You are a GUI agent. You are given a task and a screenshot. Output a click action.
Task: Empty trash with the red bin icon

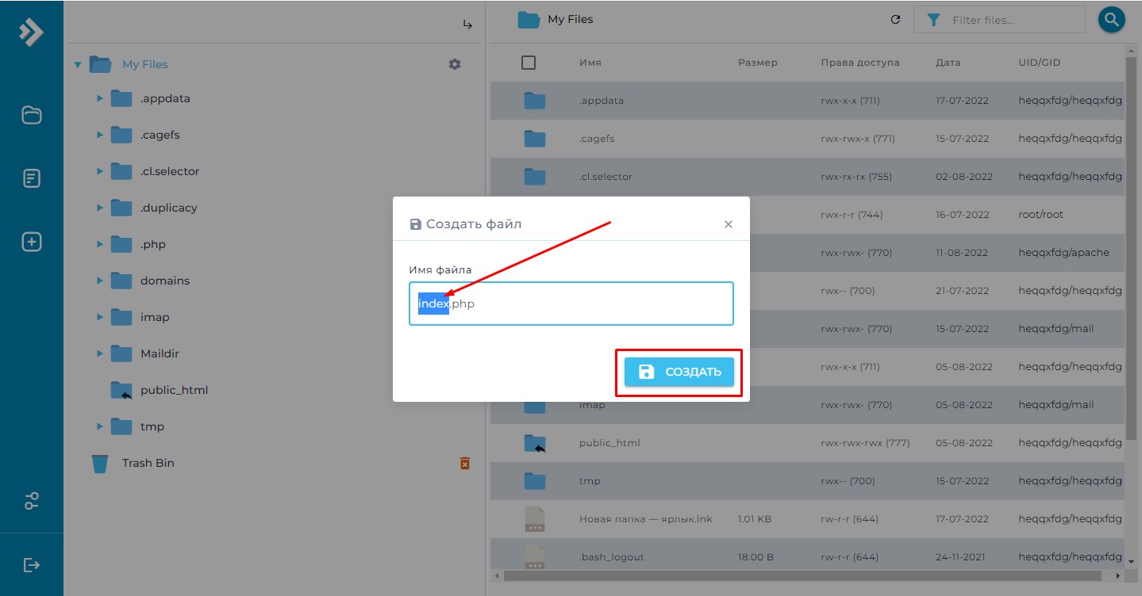tap(465, 463)
